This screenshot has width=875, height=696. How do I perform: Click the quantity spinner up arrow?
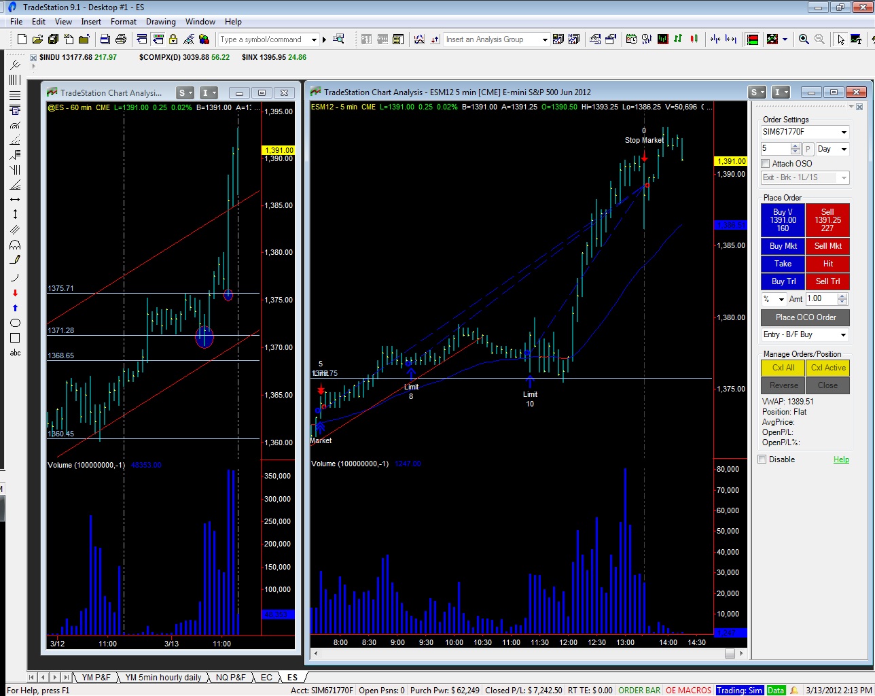(796, 146)
